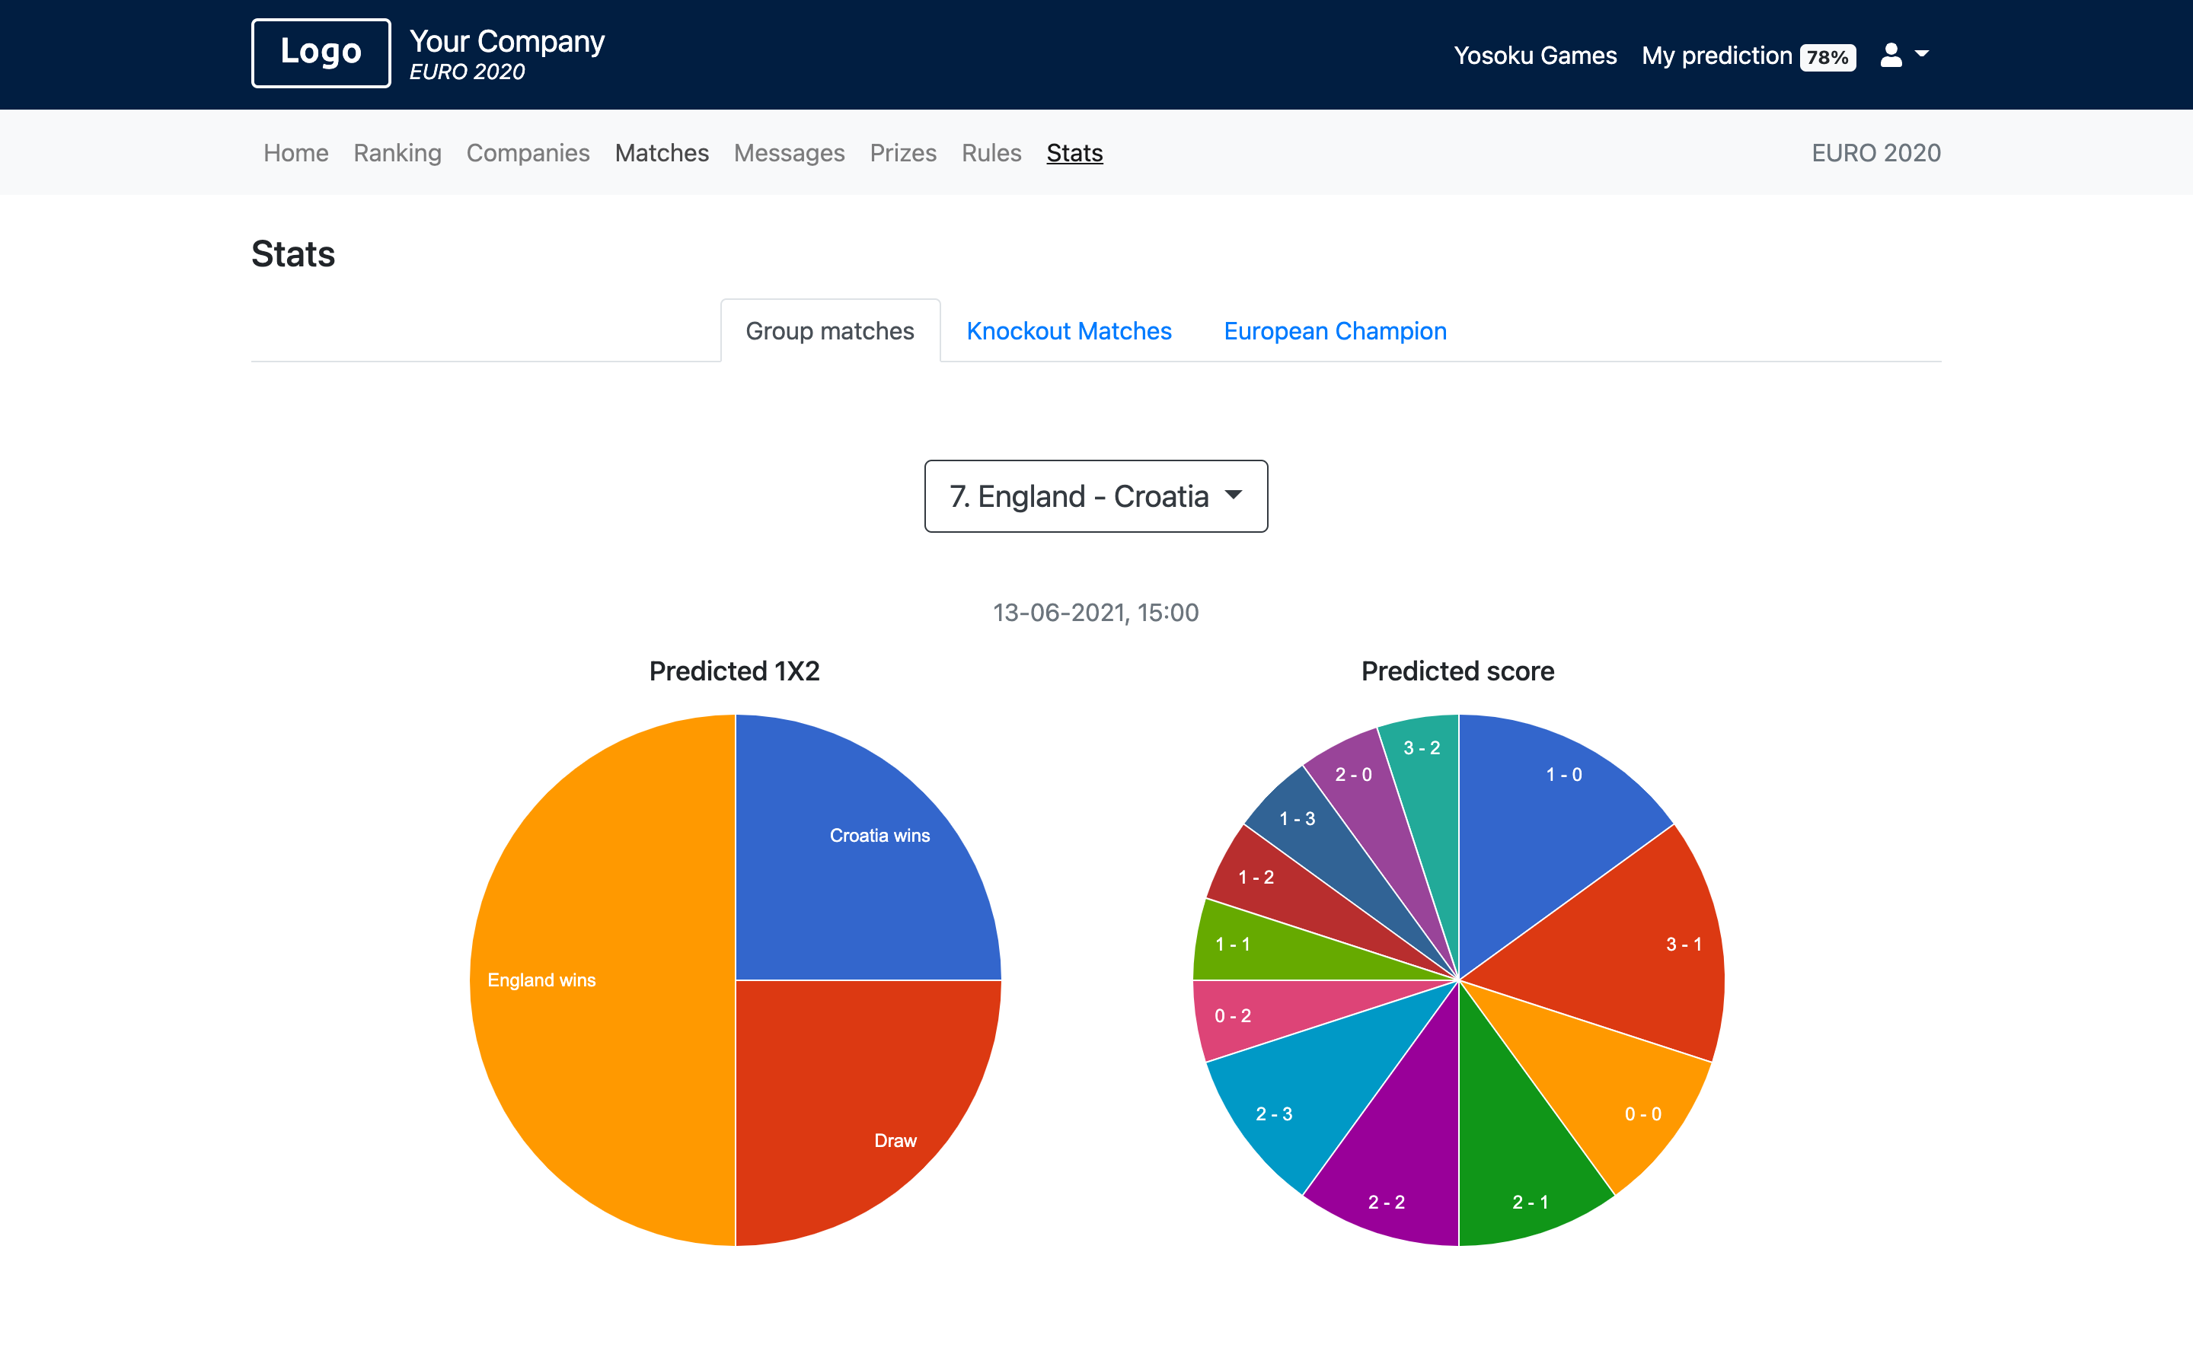
Task: Click the Home navigation item
Action: [x=294, y=151]
